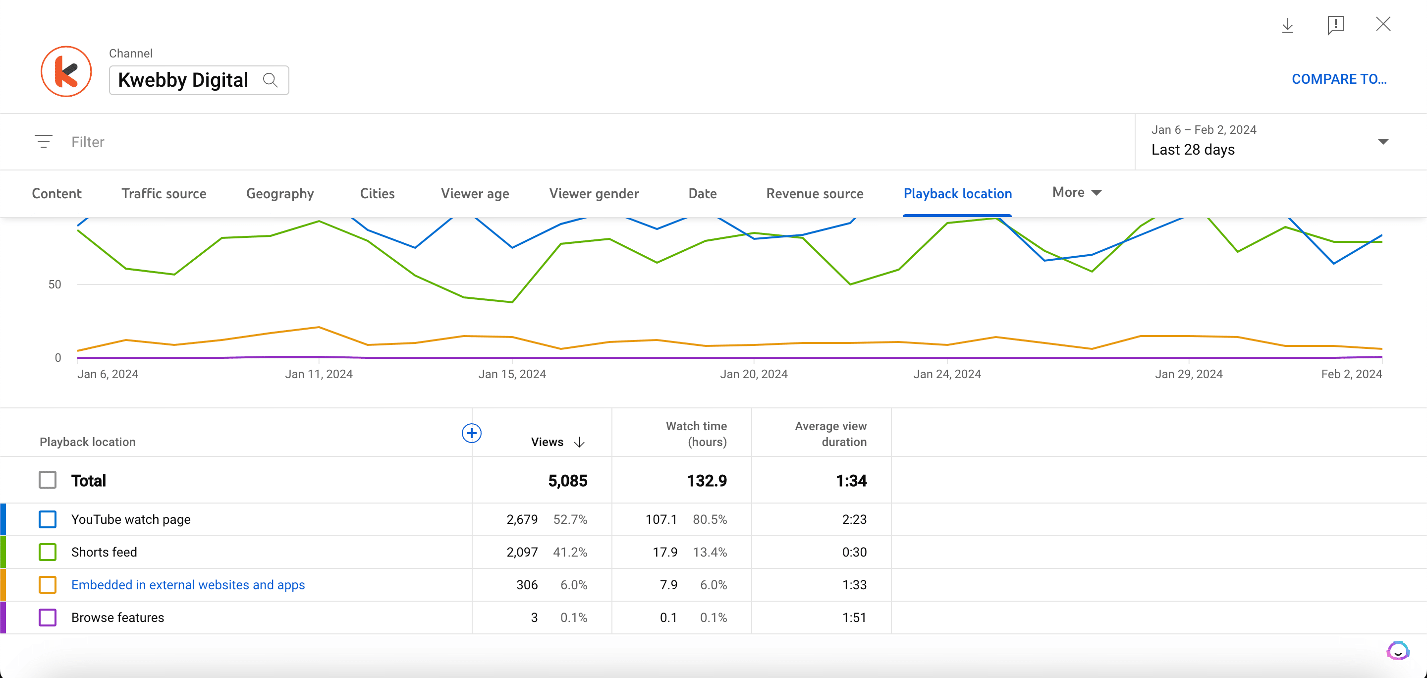Switch to the Viewer gender tab
This screenshot has width=1427, height=678.
coord(594,193)
